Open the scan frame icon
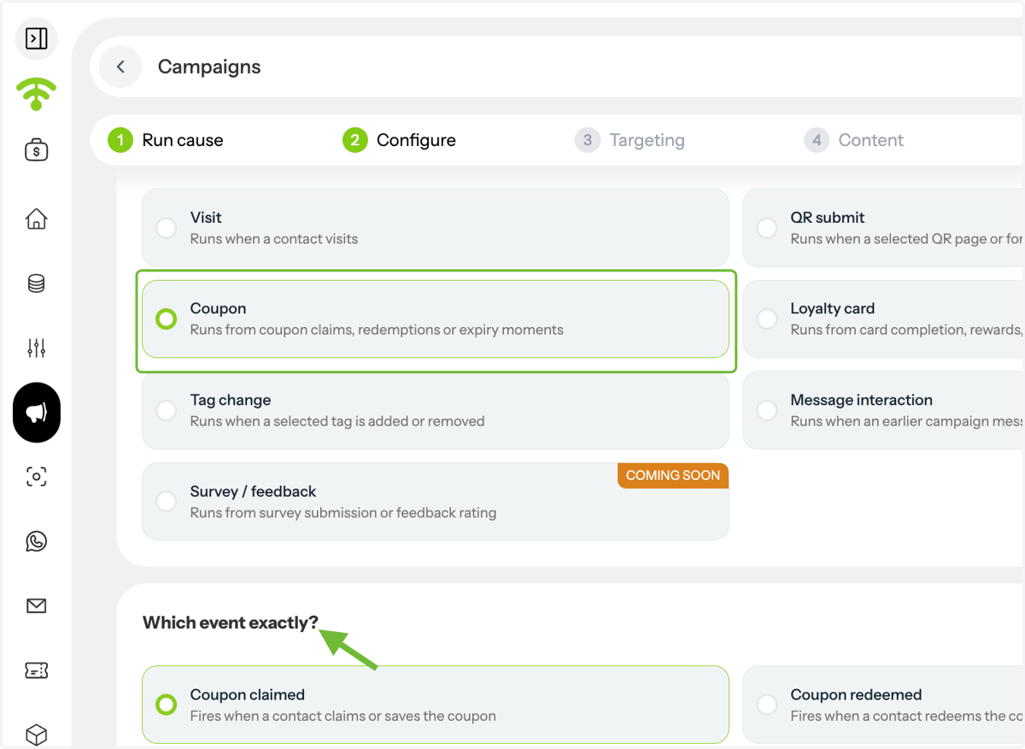Viewport: 1025px width, 749px height. click(x=36, y=477)
